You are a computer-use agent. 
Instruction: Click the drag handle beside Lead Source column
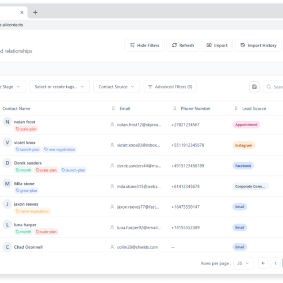click(237, 108)
